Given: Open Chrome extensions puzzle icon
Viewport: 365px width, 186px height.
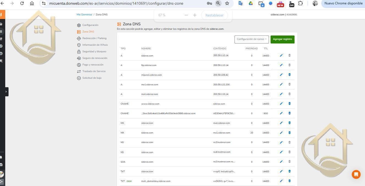Looking at the screenshot, I should (300, 4).
